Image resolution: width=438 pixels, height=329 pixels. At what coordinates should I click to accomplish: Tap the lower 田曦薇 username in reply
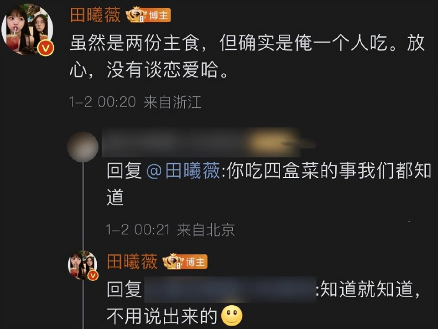pyautogui.click(x=132, y=262)
